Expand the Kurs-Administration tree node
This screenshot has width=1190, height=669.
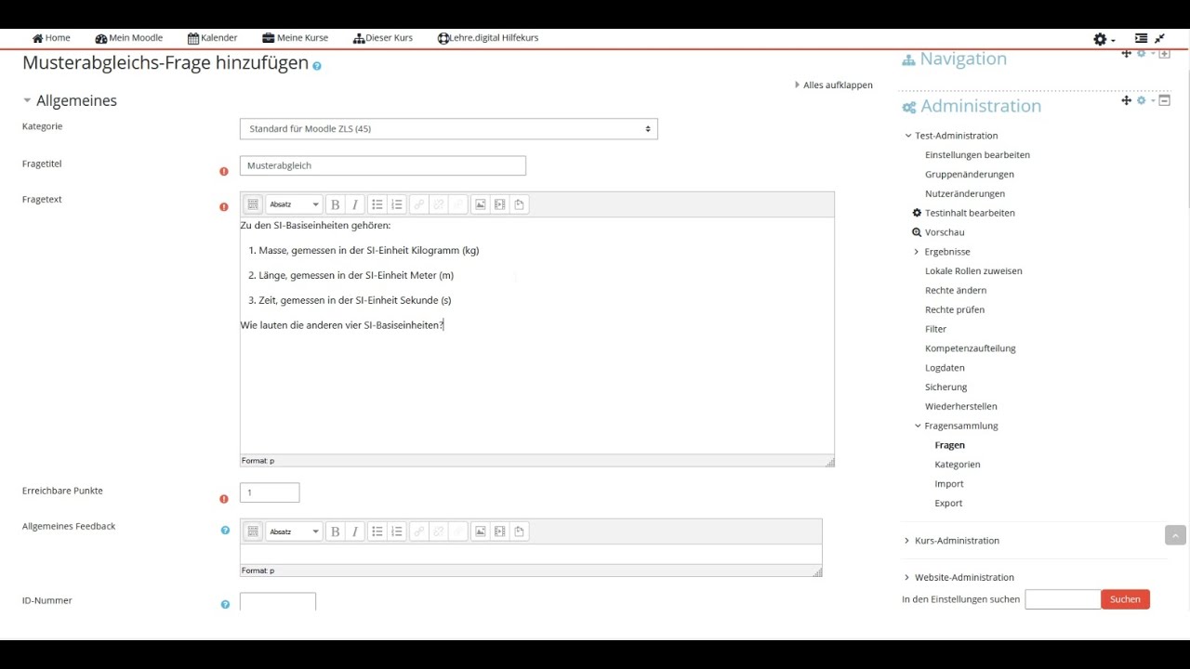click(907, 541)
